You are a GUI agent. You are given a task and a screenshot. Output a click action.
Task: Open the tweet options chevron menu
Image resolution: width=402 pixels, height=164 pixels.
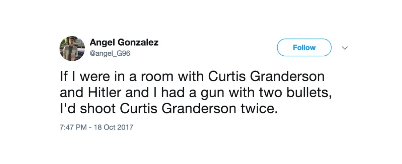[345, 48]
